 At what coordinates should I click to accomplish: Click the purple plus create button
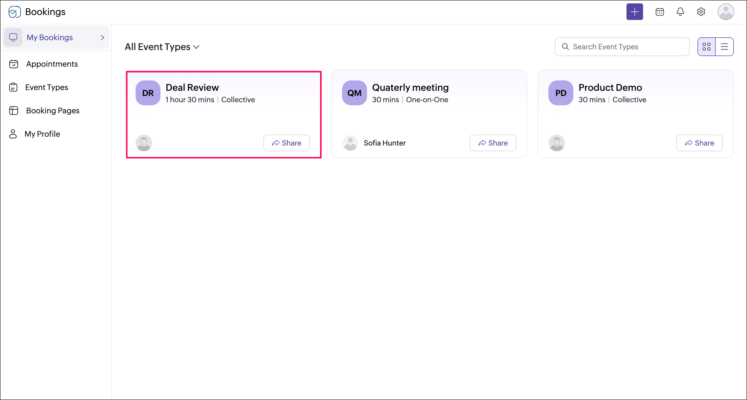(x=634, y=12)
